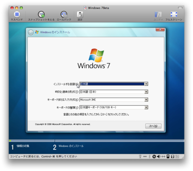This screenshot has width=193, height=171.
Task: Click the hard disk icon in the status bar
Action: (x=168, y=156)
